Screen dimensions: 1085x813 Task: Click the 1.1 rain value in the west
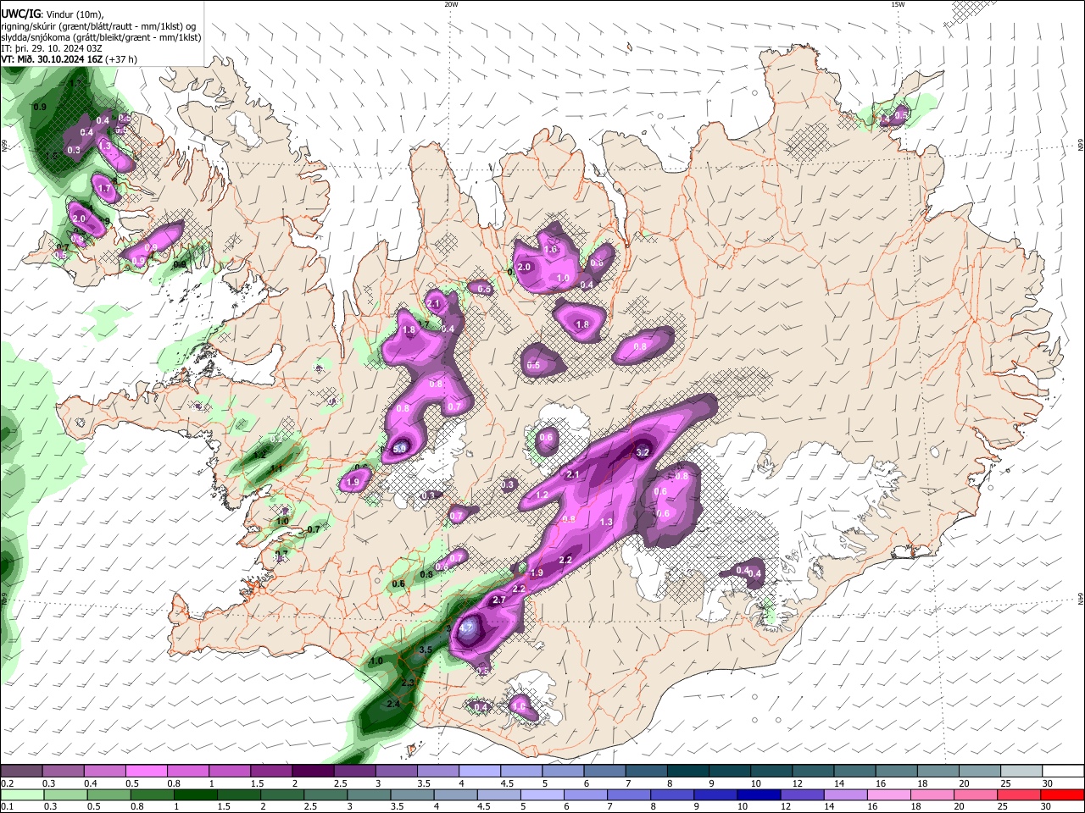[x=276, y=468]
